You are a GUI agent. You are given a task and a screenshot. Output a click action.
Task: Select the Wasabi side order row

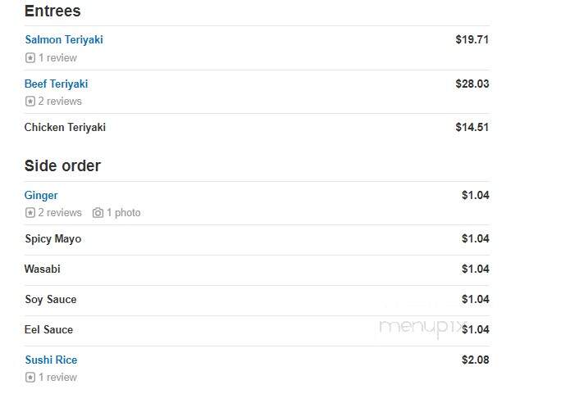(257, 269)
